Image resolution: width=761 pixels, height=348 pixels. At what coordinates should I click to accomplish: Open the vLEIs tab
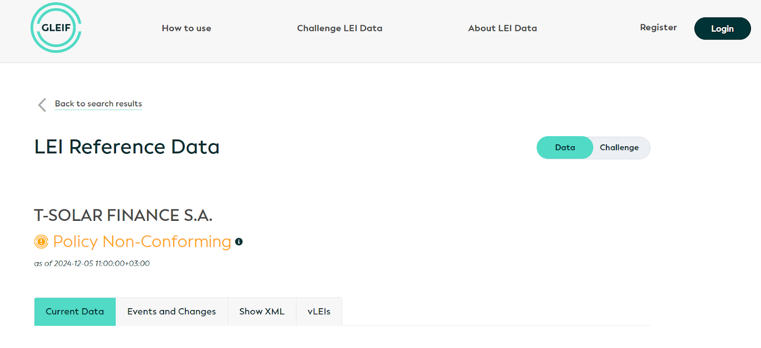(x=319, y=311)
